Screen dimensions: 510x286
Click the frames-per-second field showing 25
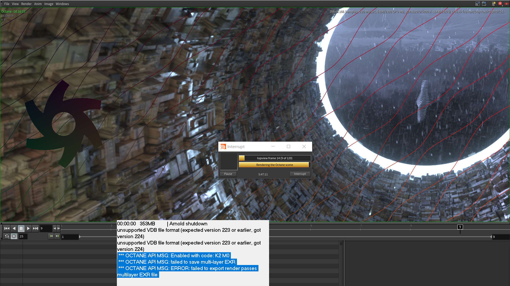point(23,236)
